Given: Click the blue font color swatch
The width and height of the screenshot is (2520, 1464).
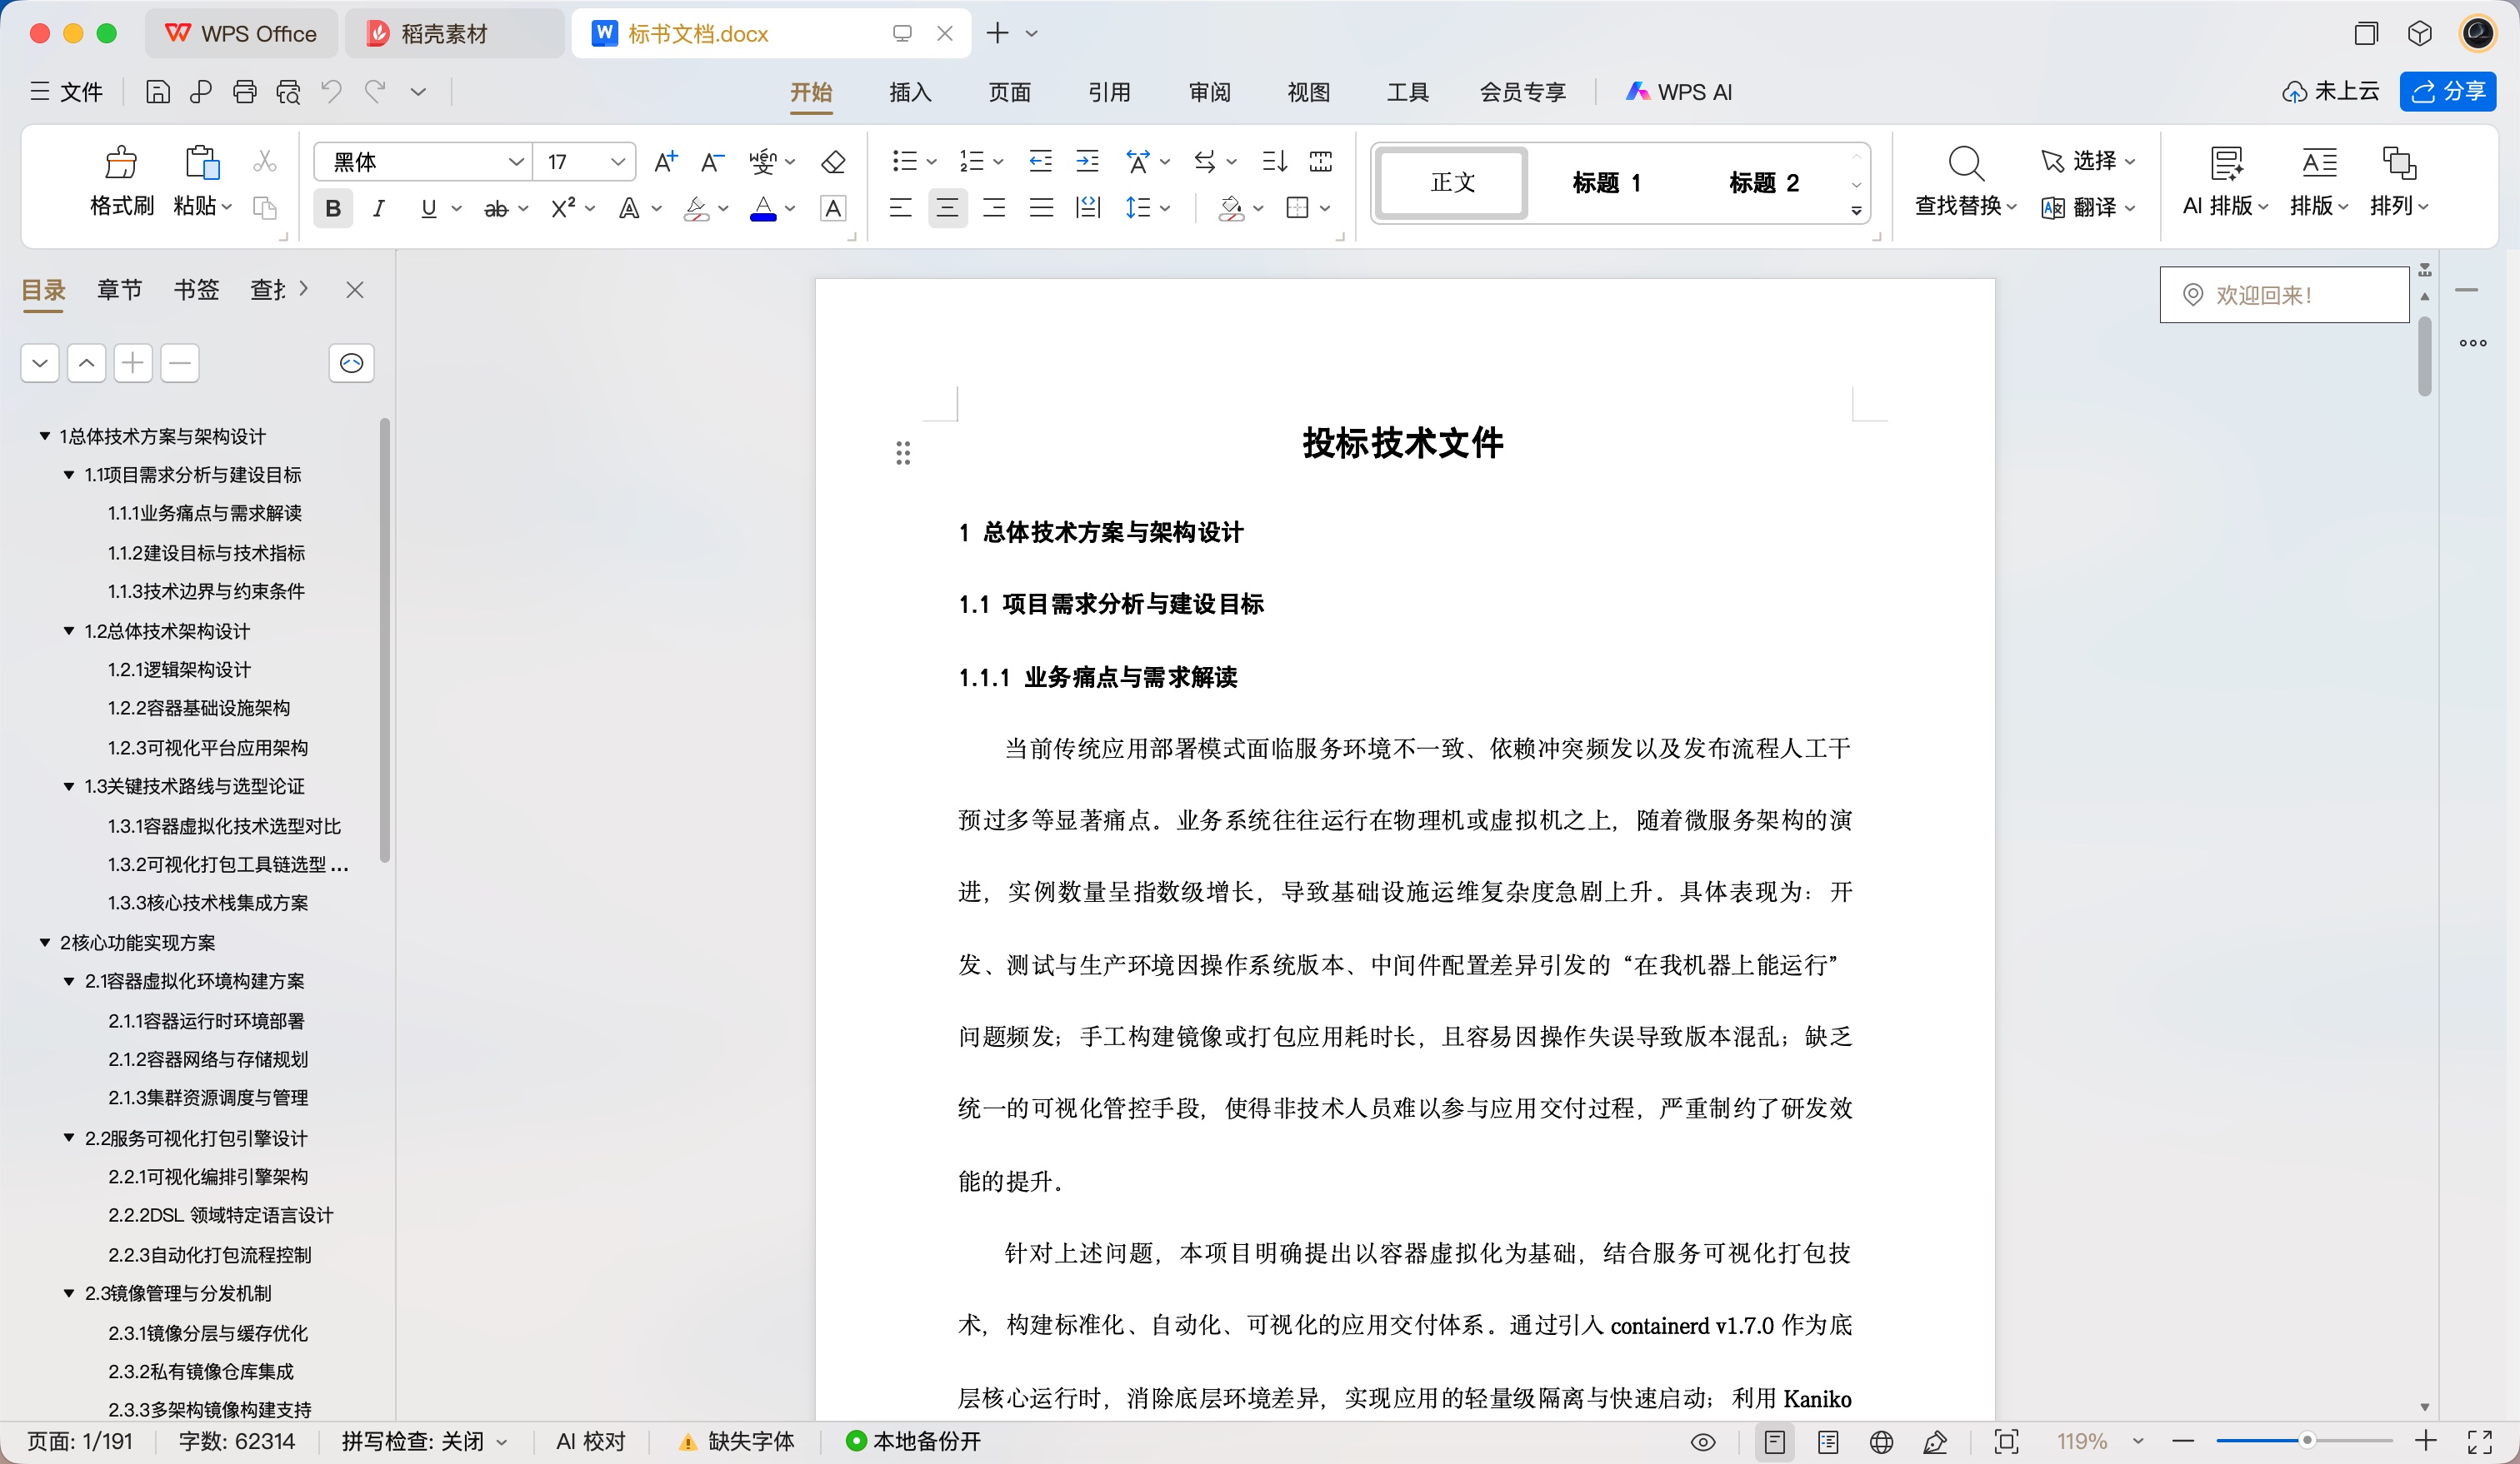Looking at the screenshot, I should [763, 208].
